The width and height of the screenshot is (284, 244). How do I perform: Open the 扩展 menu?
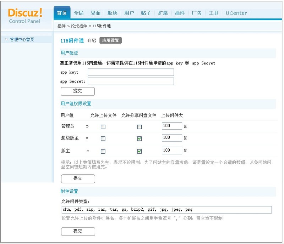163,13
